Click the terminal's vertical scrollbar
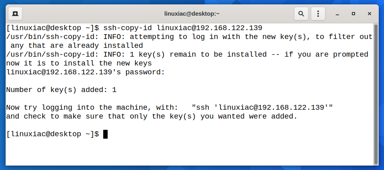Image resolution: width=384 pixels, height=170 pixels. (x=376, y=92)
